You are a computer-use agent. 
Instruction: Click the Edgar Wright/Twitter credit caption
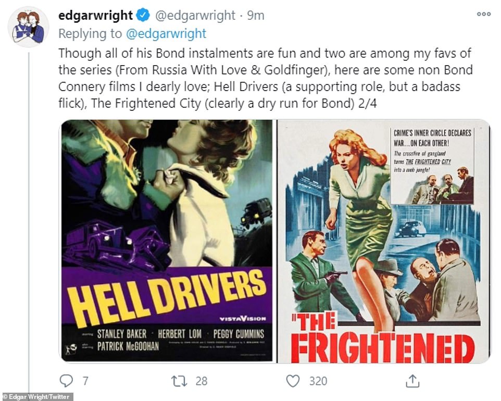click(36, 396)
